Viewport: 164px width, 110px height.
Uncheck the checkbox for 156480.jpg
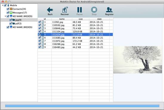click(40, 47)
